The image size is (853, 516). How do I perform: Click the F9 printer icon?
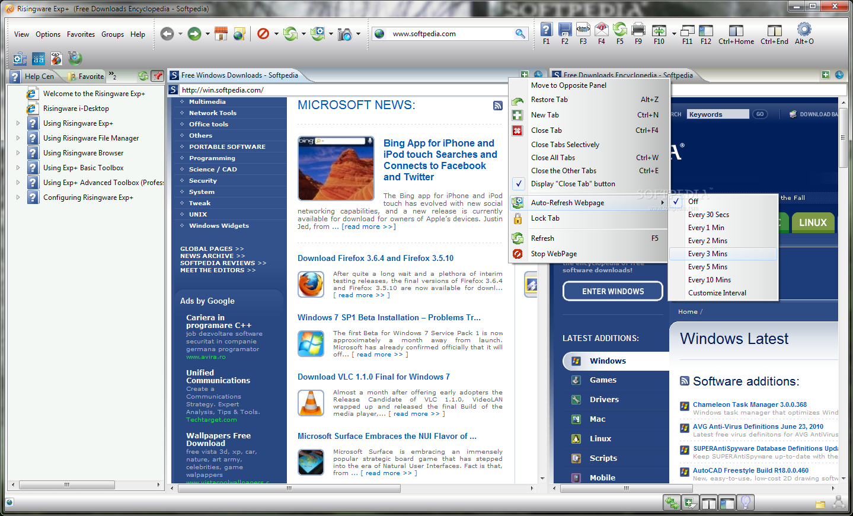[x=638, y=29]
